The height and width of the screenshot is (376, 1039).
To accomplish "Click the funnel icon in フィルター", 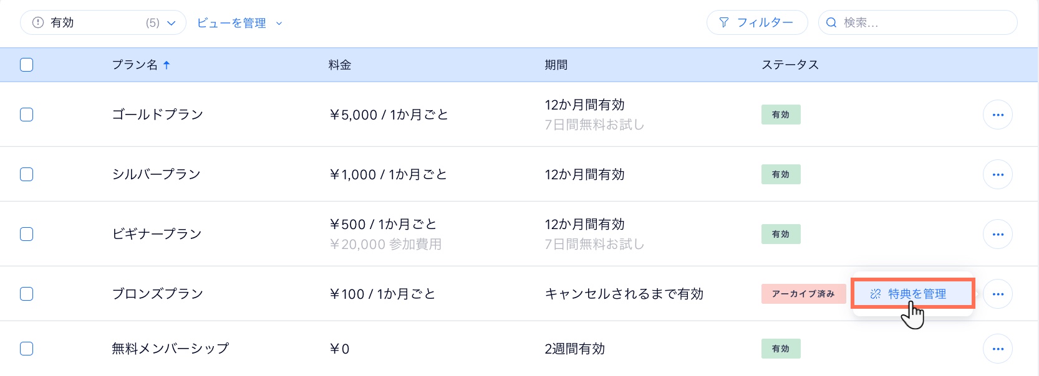I will click(723, 23).
